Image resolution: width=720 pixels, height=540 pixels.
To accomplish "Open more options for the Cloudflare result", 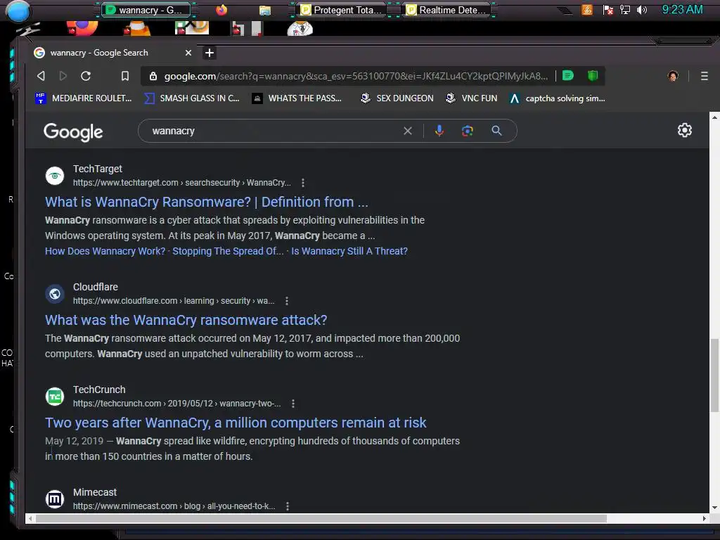I will click(x=287, y=301).
